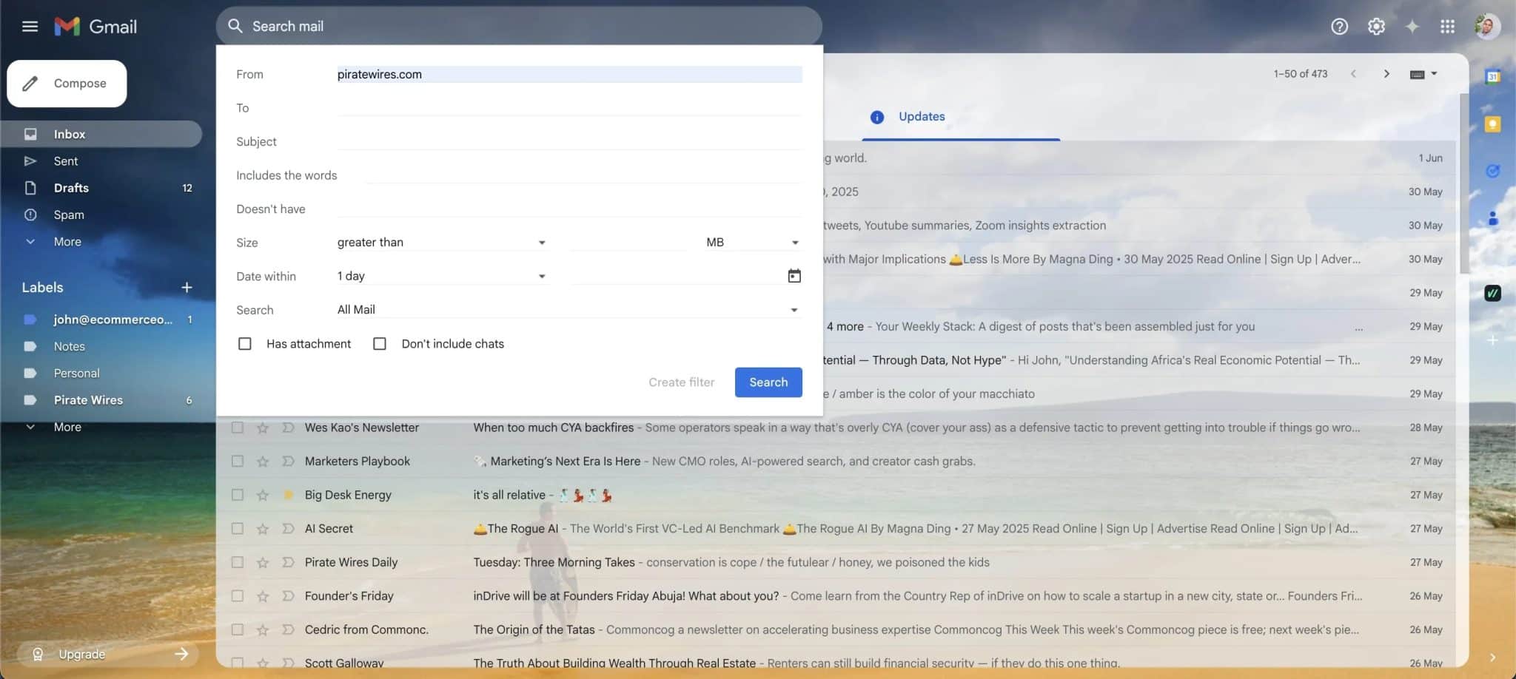Open the date picker calendar icon
Screen dimensions: 1516x679
(x=794, y=275)
